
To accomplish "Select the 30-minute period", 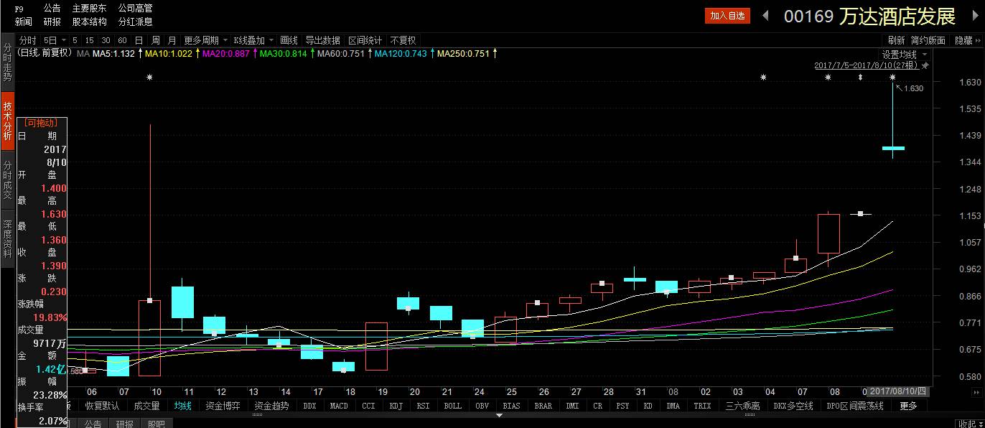I will pyautogui.click(x=106, y=40).
